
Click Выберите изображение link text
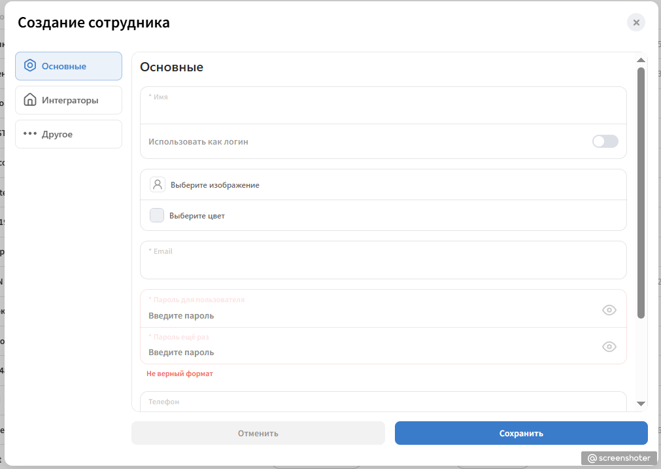click(x=215, y=185)
